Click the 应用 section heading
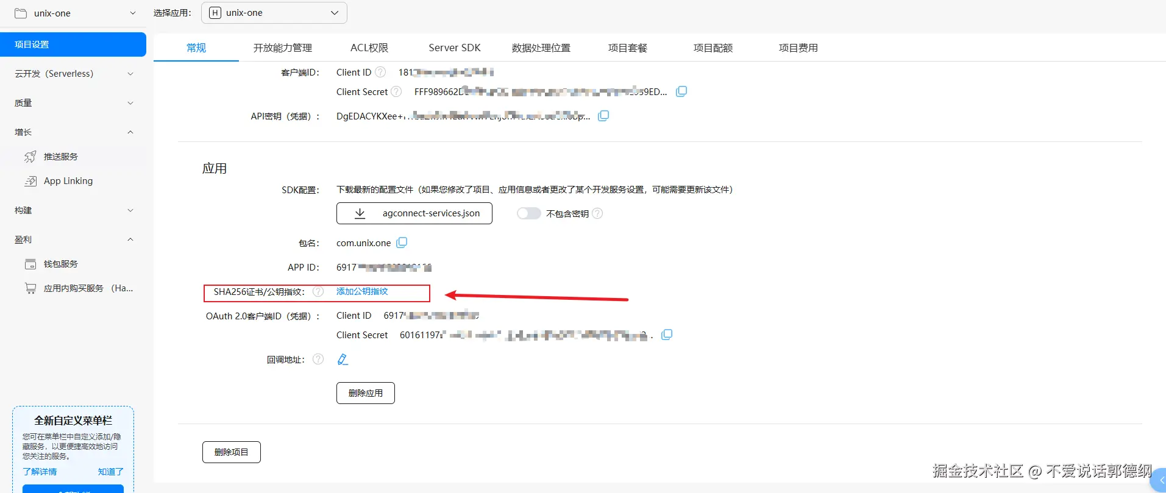Screen dimensions: 1166x493 (215, 168)
